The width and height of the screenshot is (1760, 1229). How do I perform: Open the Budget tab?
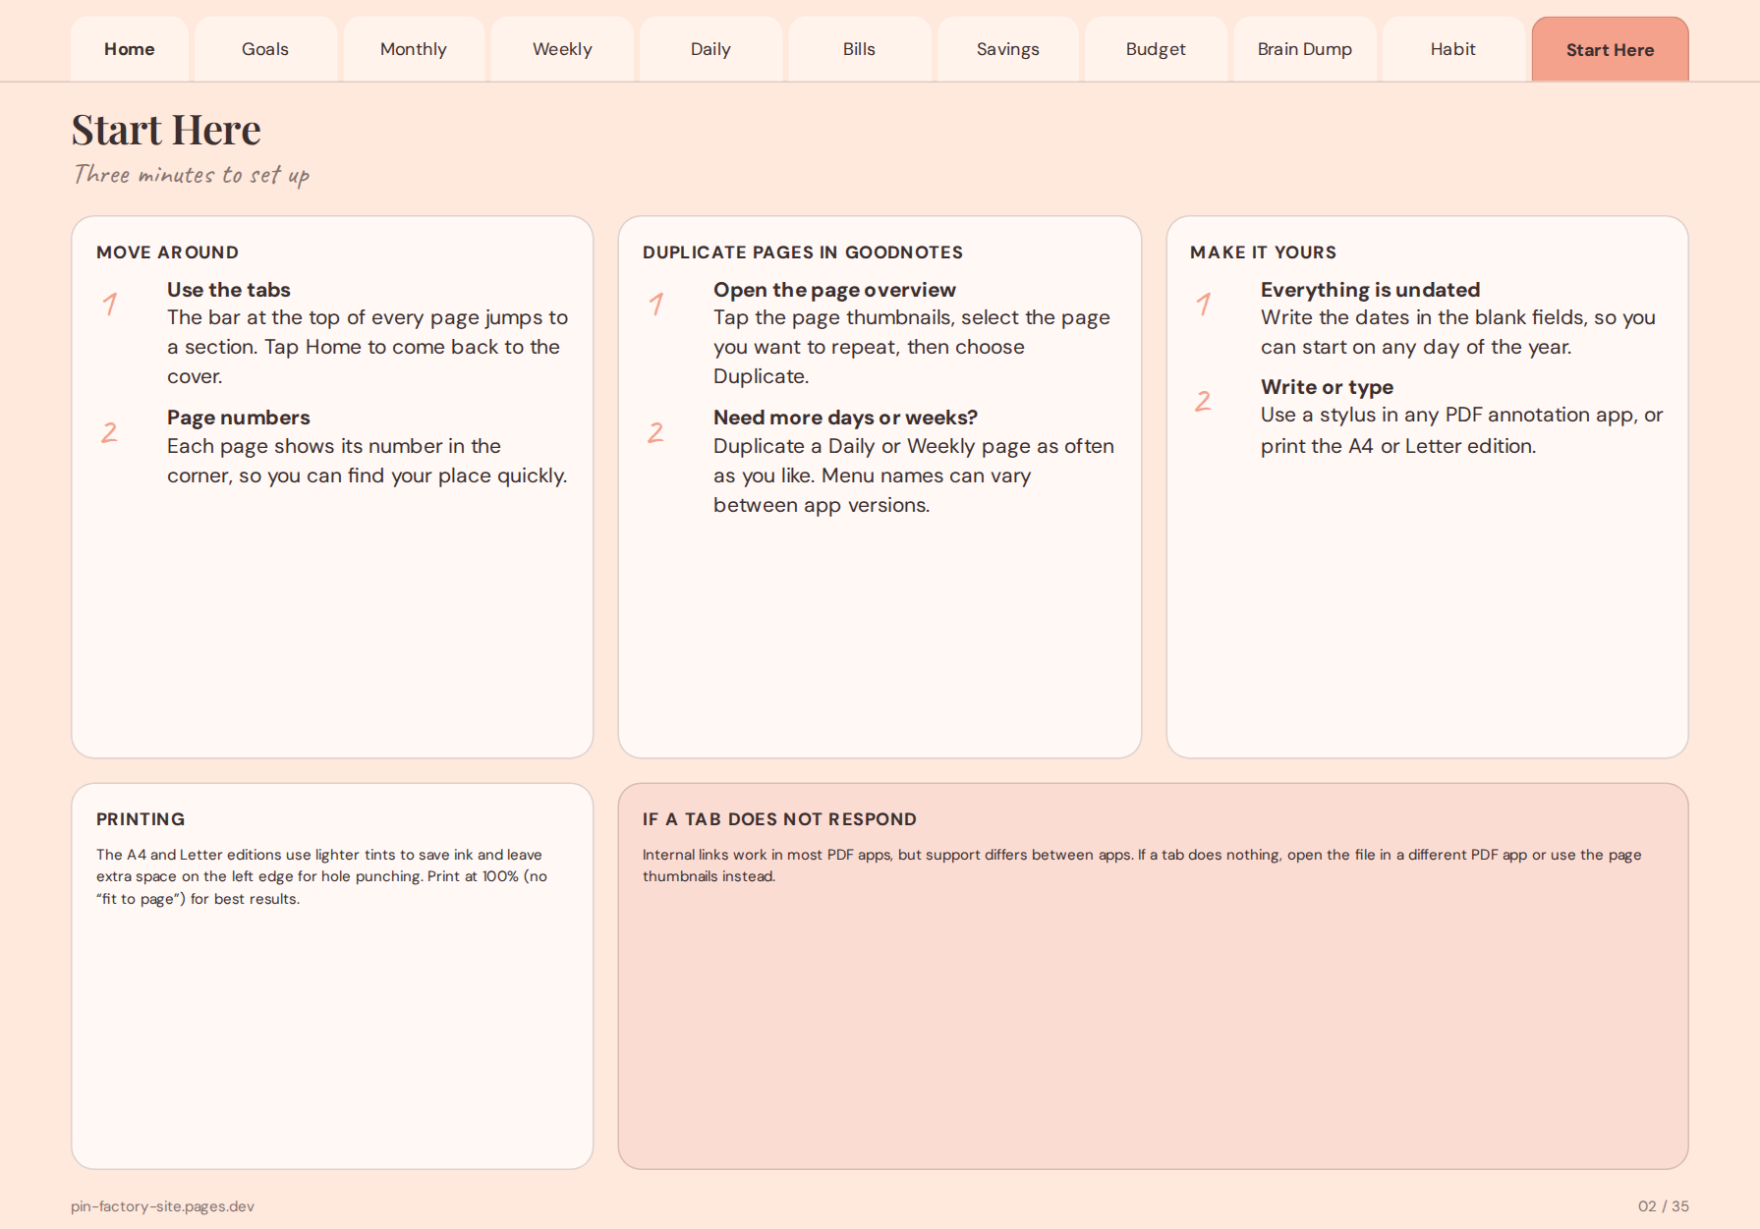point(1156,49)
